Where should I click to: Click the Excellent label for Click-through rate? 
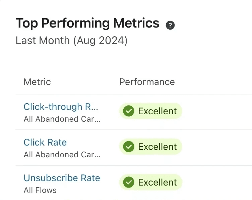point(157,111)
